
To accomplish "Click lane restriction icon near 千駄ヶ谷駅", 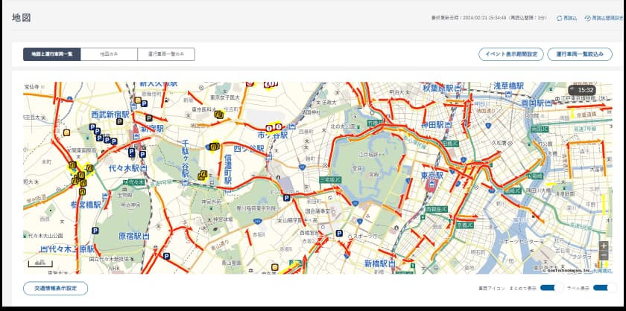I will (202, 176).
